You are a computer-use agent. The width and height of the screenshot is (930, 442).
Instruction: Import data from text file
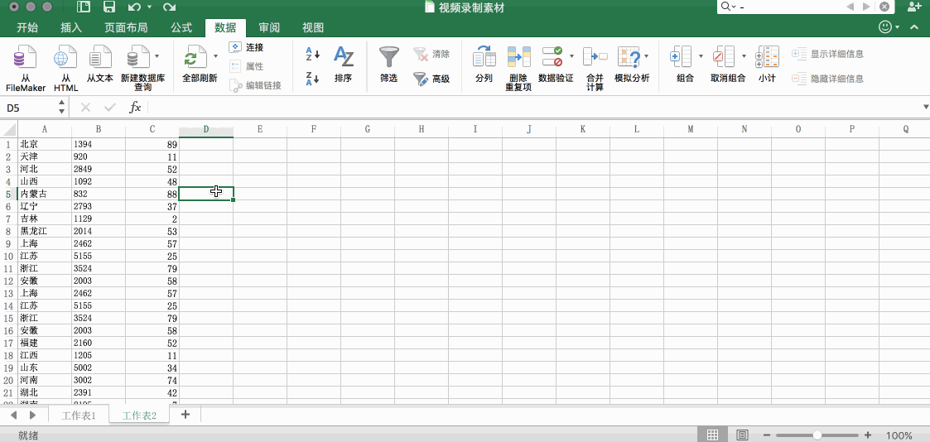click(x=99, y=65)
